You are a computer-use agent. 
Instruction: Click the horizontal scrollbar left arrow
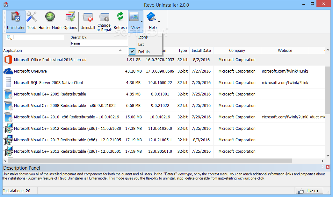(5, 161)
